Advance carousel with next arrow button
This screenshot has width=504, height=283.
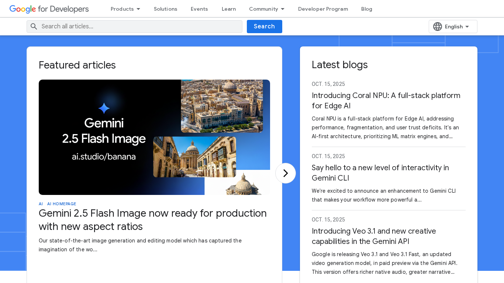click(285, 173)
